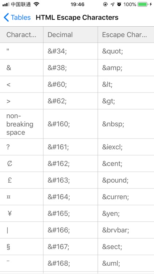Image resolution: width=154 pixels, height=274 pixels.
Task: Tap the &brvbar; escape cell
Action: (126, 230)
